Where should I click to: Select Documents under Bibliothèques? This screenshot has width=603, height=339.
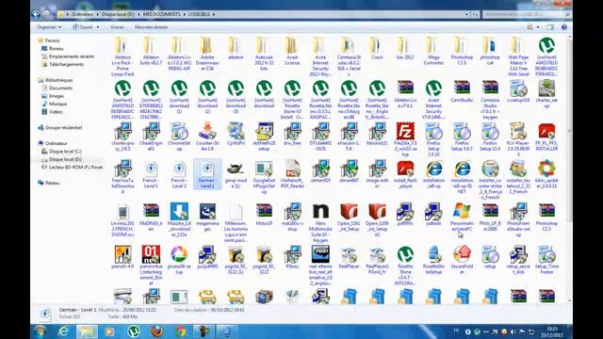click(x=60, y=88)
